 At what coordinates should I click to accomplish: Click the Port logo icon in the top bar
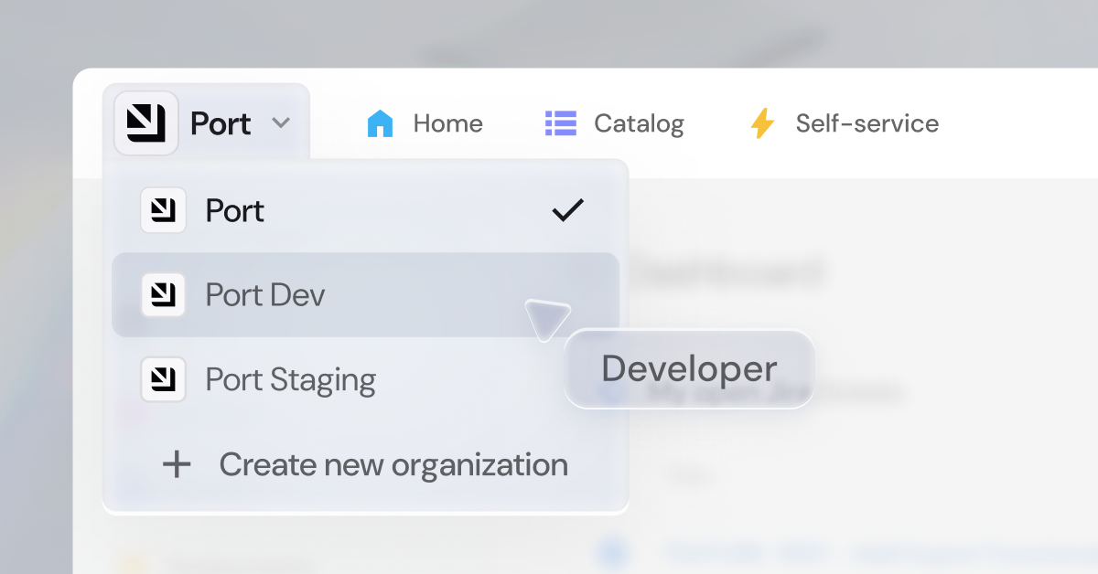point(146,122)
